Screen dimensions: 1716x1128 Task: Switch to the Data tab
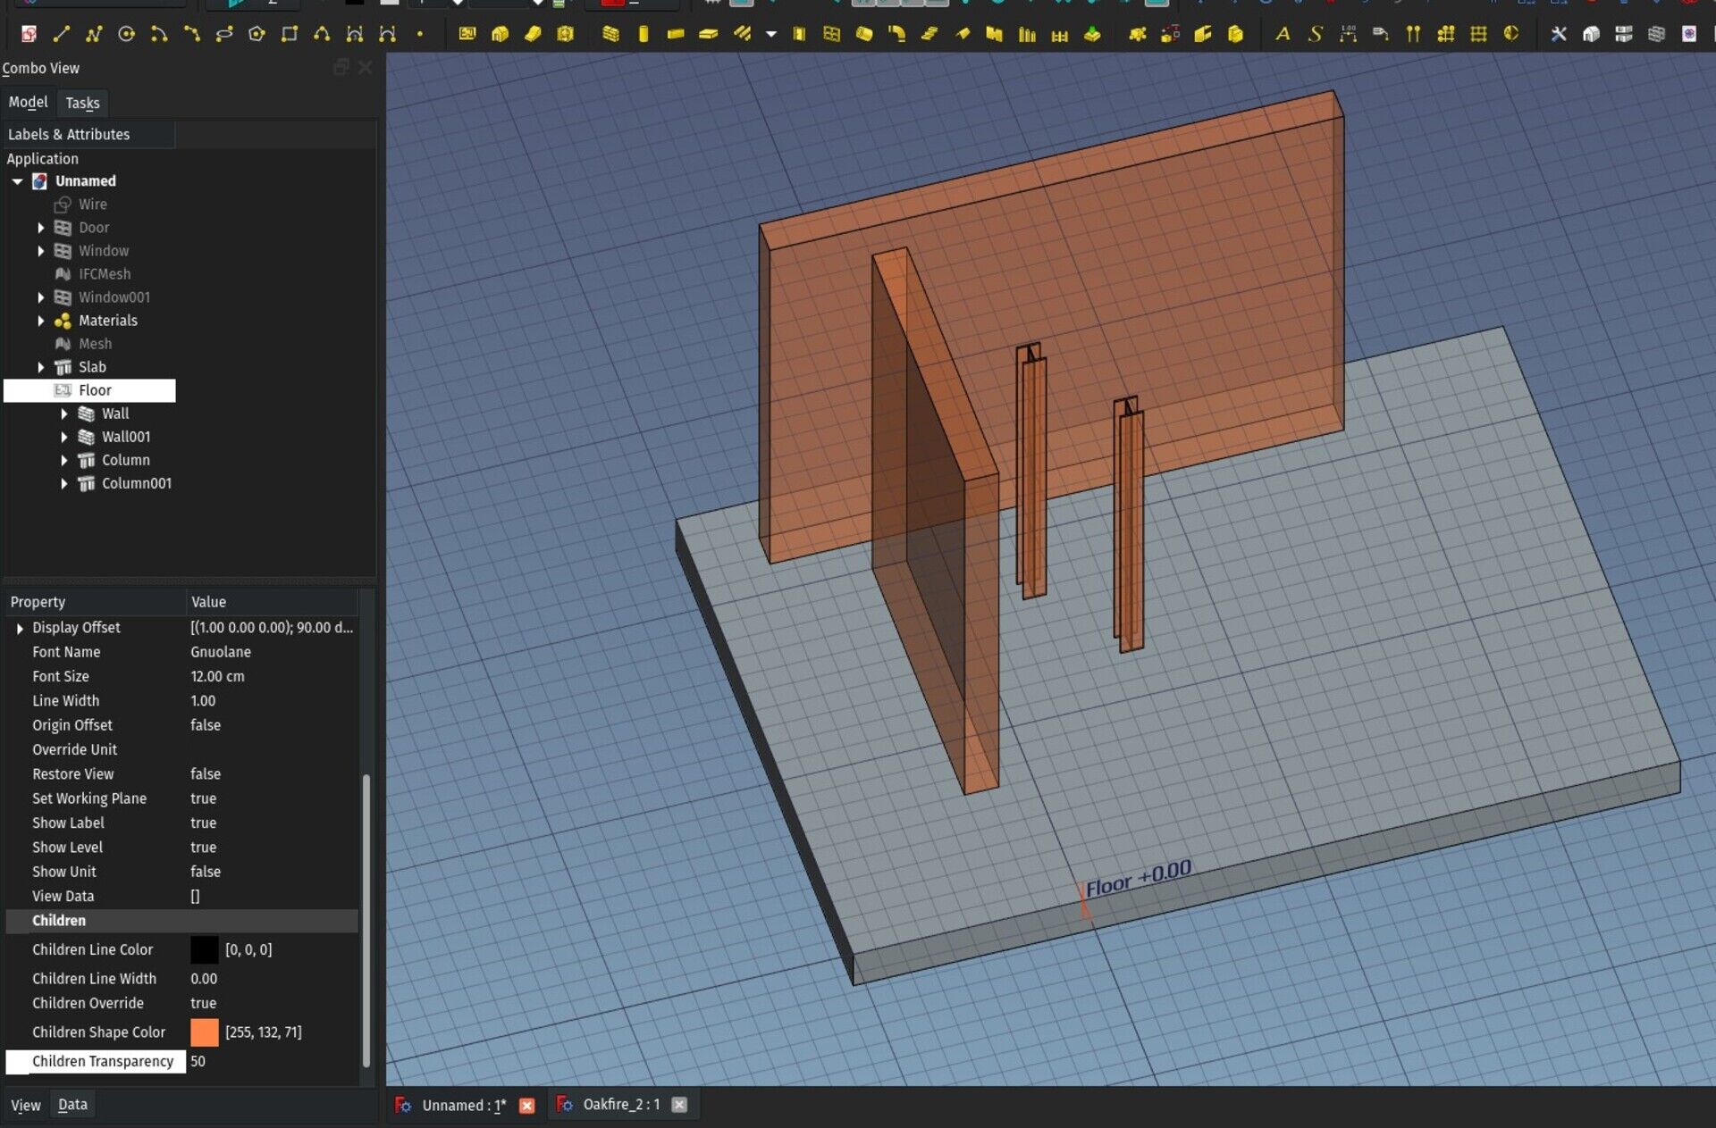(x=71, y=1104)
